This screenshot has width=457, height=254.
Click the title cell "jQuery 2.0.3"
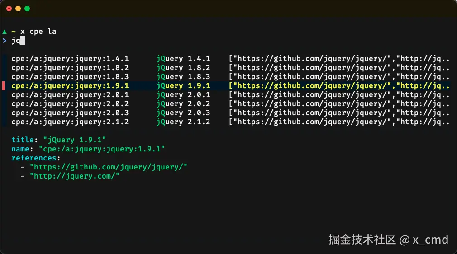pyautogui.click(x=183, y=113)
